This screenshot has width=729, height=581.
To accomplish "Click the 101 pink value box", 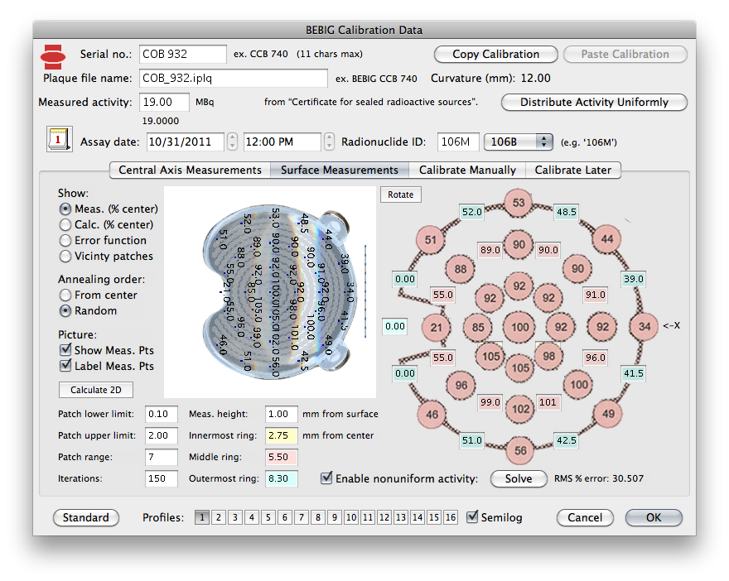I will pos(548,402).
